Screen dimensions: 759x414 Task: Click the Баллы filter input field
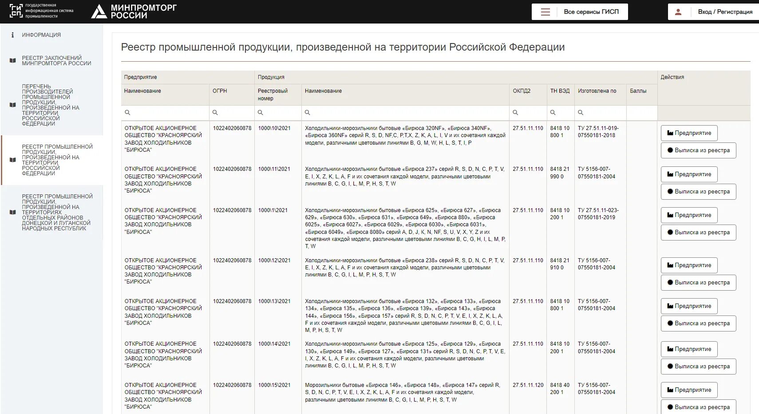(x=642, y=113)
